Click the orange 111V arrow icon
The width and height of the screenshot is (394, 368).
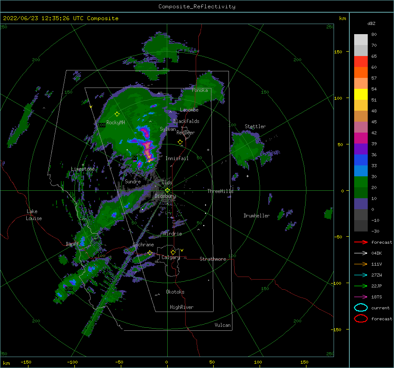pyautogui.click(x=361, y=264)
